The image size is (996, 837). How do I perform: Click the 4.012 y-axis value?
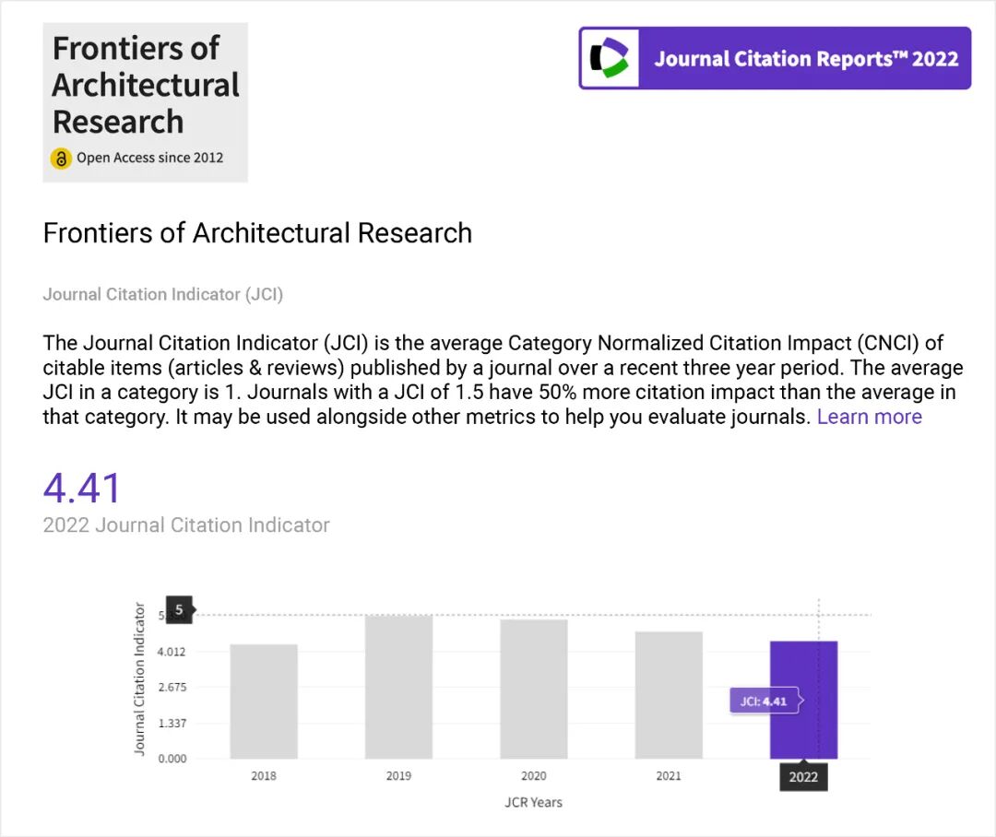pos(172,652)
